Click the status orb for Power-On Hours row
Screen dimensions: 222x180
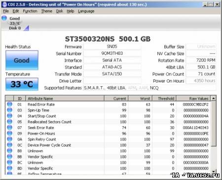[10, 133]
